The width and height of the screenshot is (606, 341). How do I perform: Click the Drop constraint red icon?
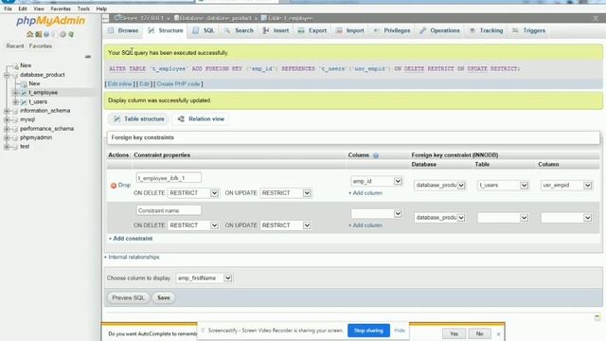114,186
